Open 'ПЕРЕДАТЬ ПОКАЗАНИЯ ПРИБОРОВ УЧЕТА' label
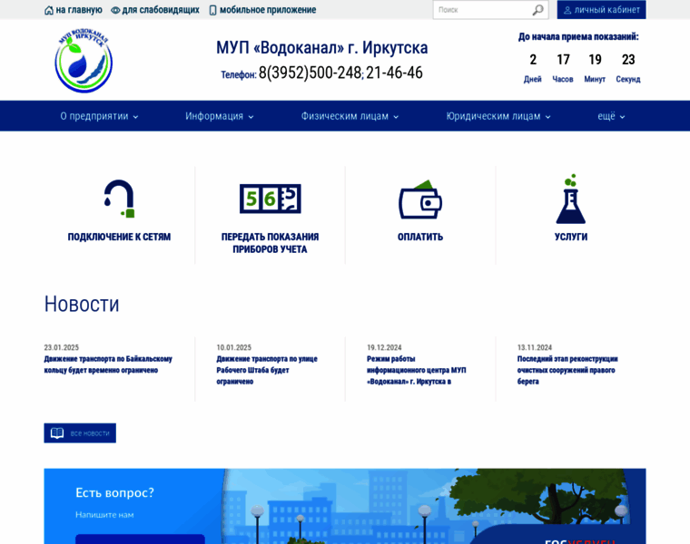The width and height of the screenshot is (690, 544). pos(270,243)
